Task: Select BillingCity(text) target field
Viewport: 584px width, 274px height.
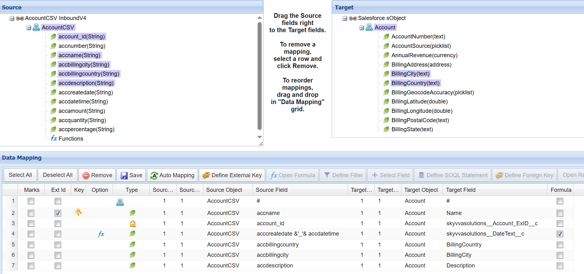Action: [x=410, y=74]
